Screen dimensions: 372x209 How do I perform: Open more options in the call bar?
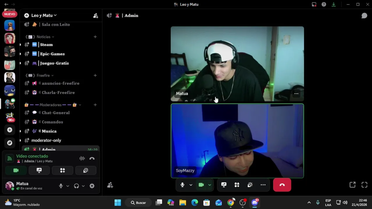263,185
